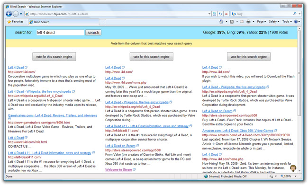The image size is (308, 185).
Task: Open the Safety menu
Action: 274,22
